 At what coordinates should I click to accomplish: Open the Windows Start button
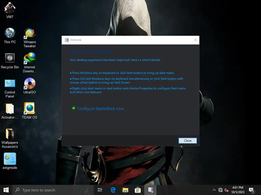click(6, 190)
